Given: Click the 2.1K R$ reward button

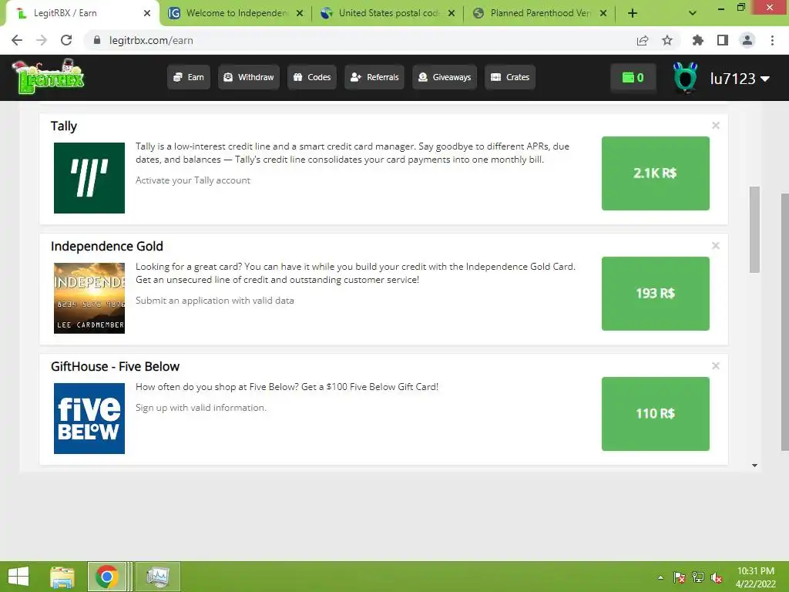Looking at the screenshot, I should pyautogui.click(x=656, y=173).
